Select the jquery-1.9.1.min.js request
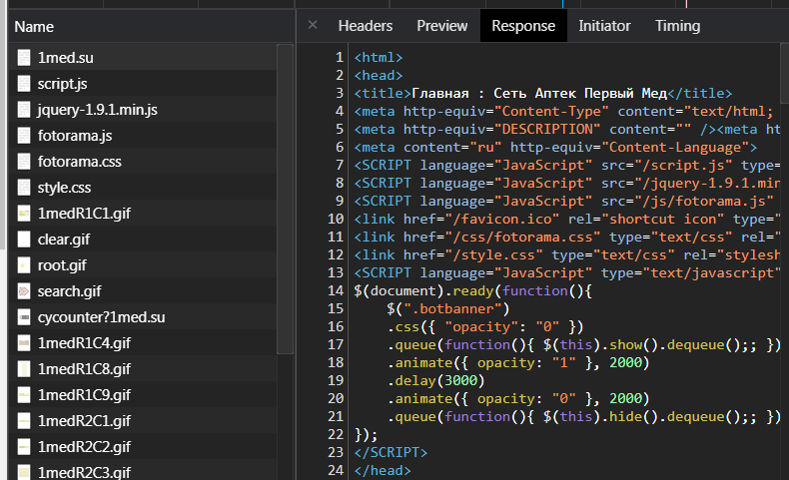This screenshot has height=480, width=789. pyautogui.click(x=98, y=110)
